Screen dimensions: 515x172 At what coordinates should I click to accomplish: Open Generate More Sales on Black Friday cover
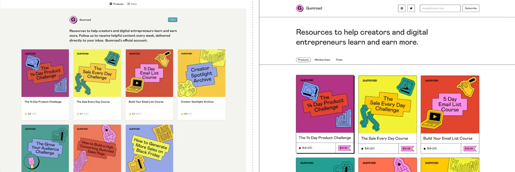149,148
